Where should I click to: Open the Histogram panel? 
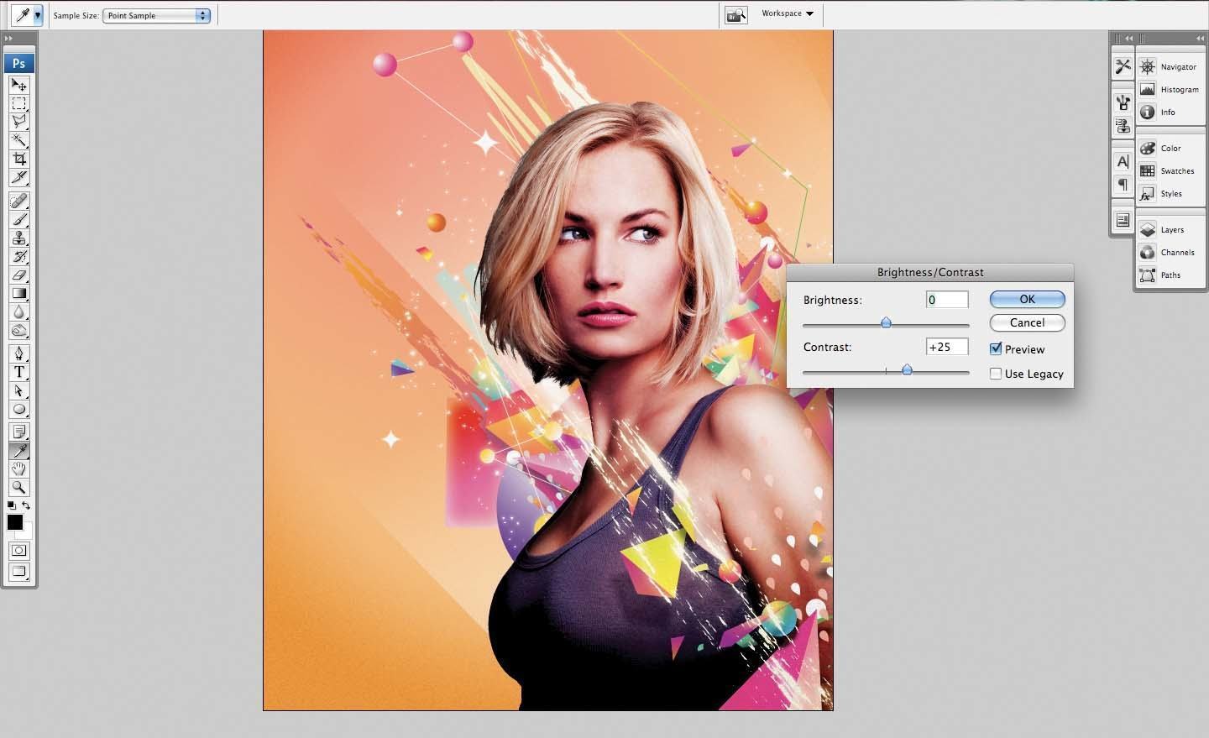tap(1170, 89)
